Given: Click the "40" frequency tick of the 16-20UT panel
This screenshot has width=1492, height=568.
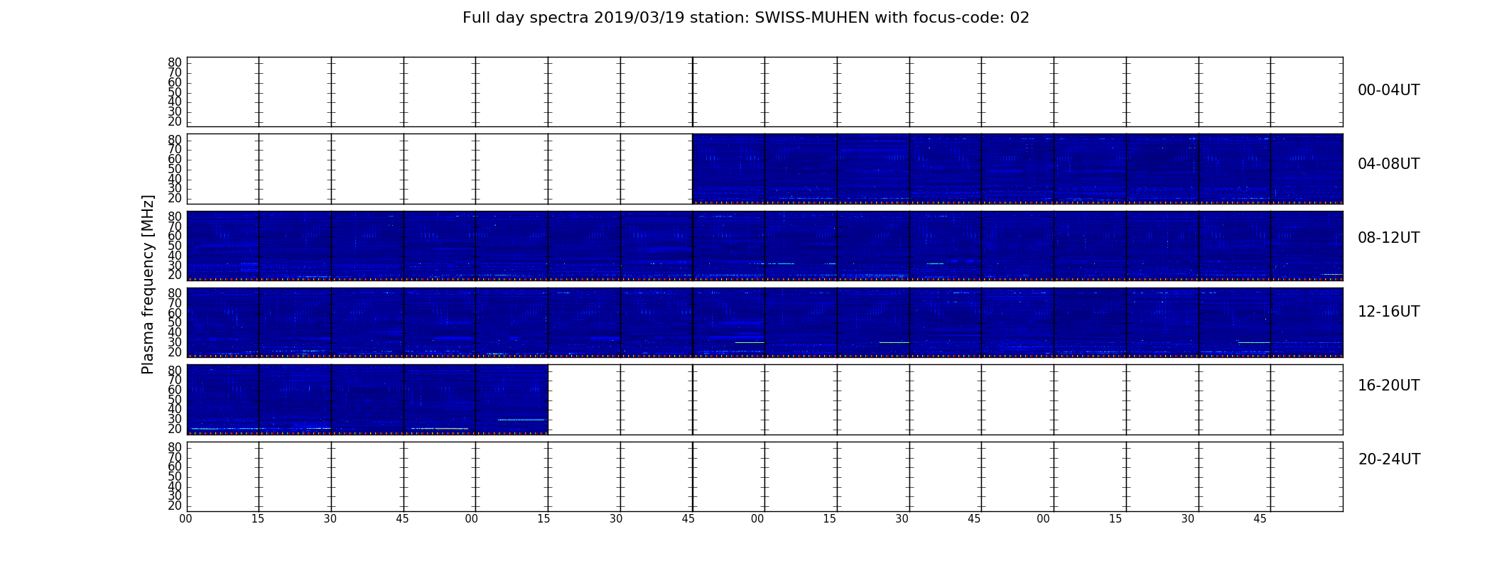Looking at the screenshot, I should coord(175,409).
